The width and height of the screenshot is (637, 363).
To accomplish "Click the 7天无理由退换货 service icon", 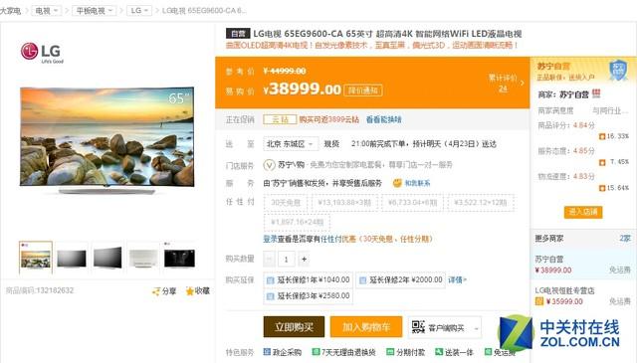I will [x=316, y=352].
